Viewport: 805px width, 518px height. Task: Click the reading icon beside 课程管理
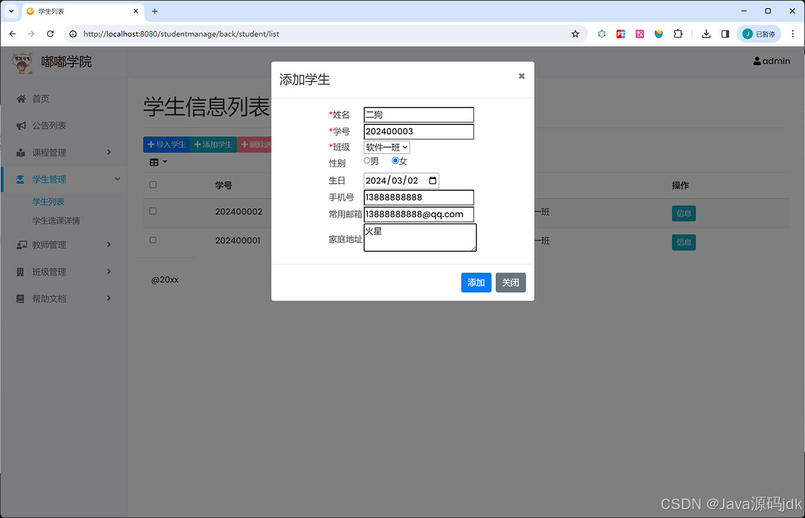click(21, 153)
